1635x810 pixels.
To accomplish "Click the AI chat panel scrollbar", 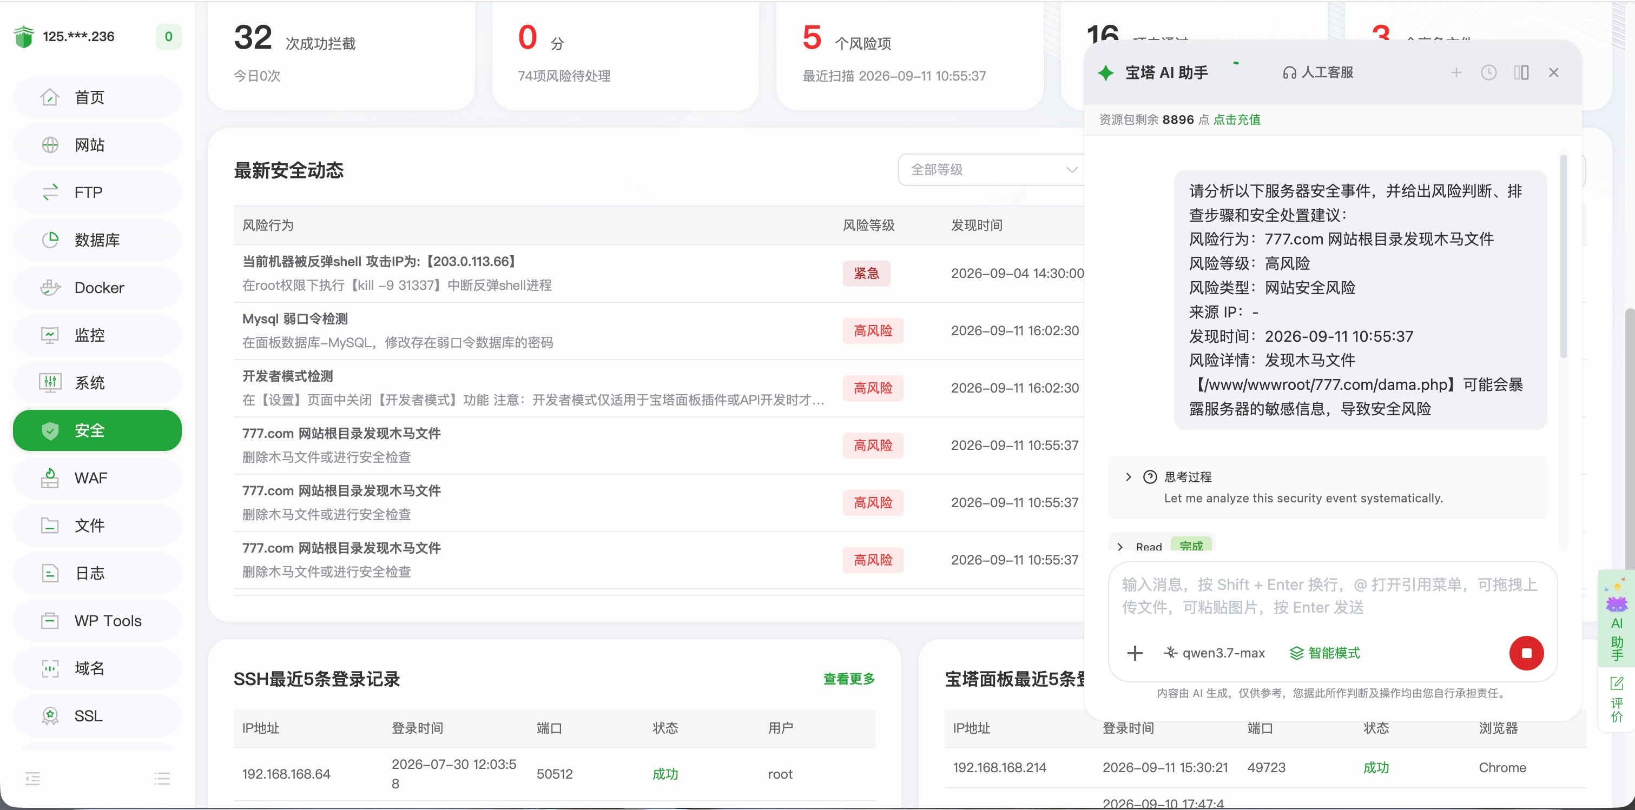I will [1563, 257].
